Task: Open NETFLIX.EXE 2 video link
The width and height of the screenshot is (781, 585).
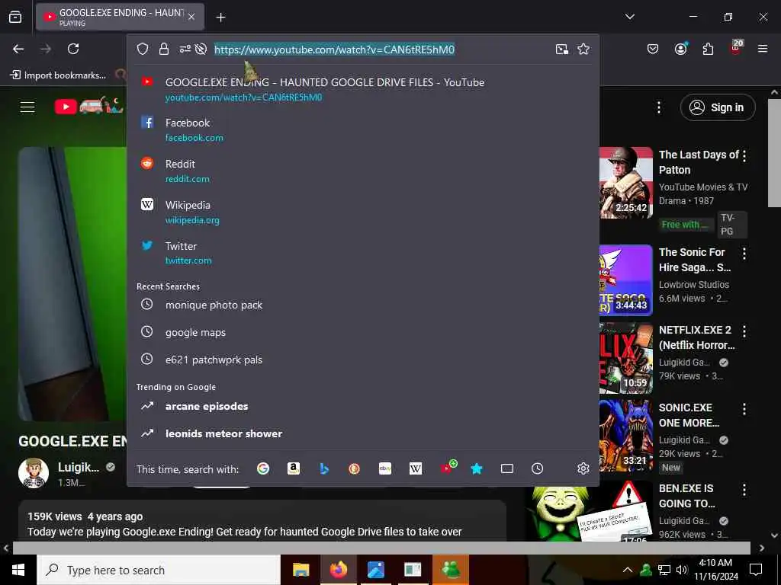Action: (x=697, y=337)
